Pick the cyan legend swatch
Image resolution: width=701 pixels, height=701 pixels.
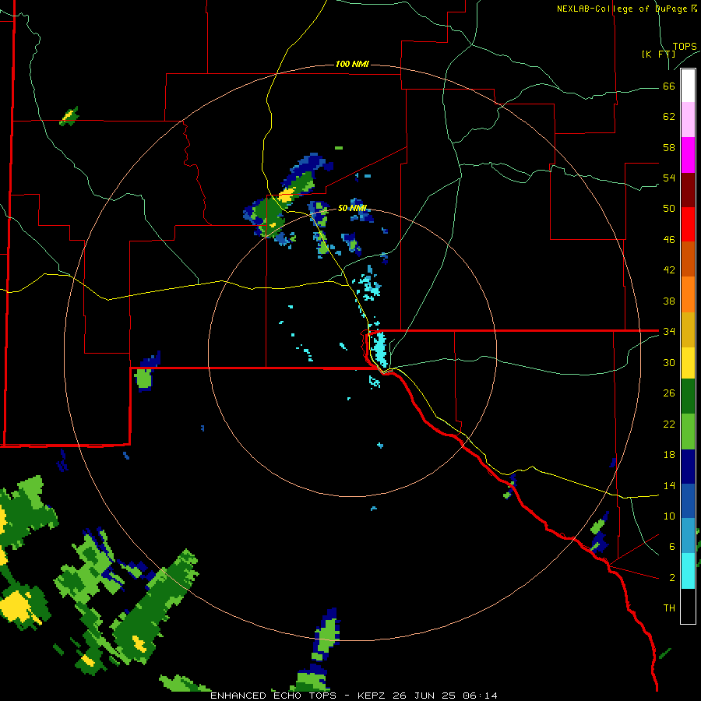pyautogui.click(x=688, y=571)
